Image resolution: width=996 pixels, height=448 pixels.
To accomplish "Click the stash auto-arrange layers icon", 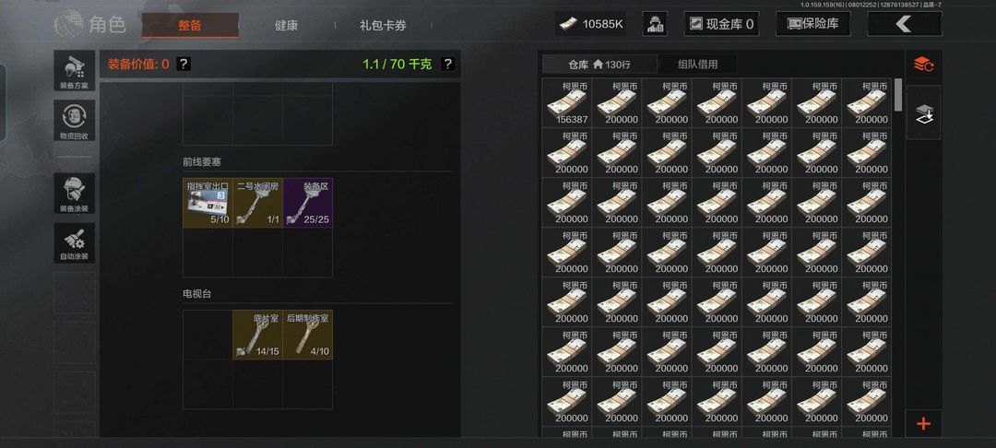I will tap(923, 113).
